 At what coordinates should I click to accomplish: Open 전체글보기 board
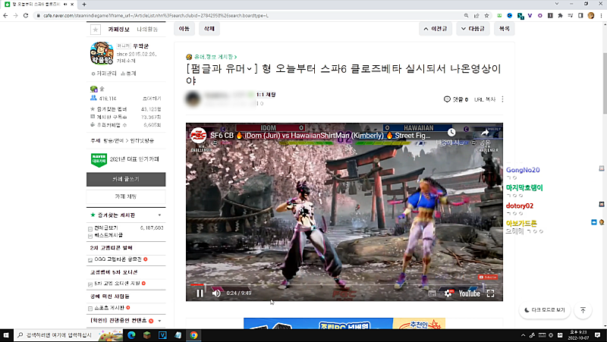click(x=106, y=227)
